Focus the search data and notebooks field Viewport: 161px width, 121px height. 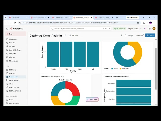click(x=80, y=28)
